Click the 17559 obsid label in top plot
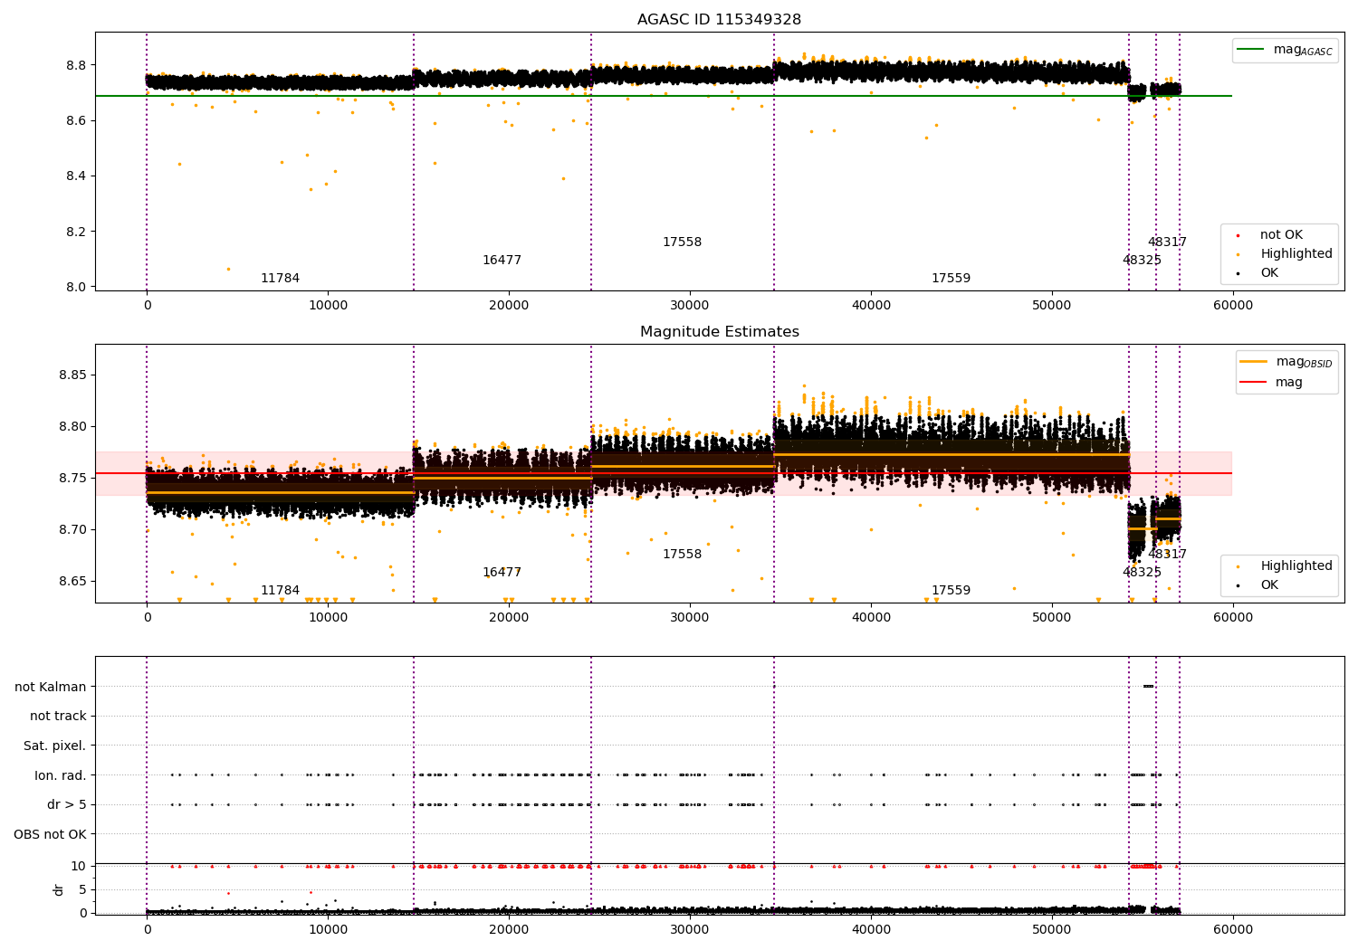 [951, 279]
